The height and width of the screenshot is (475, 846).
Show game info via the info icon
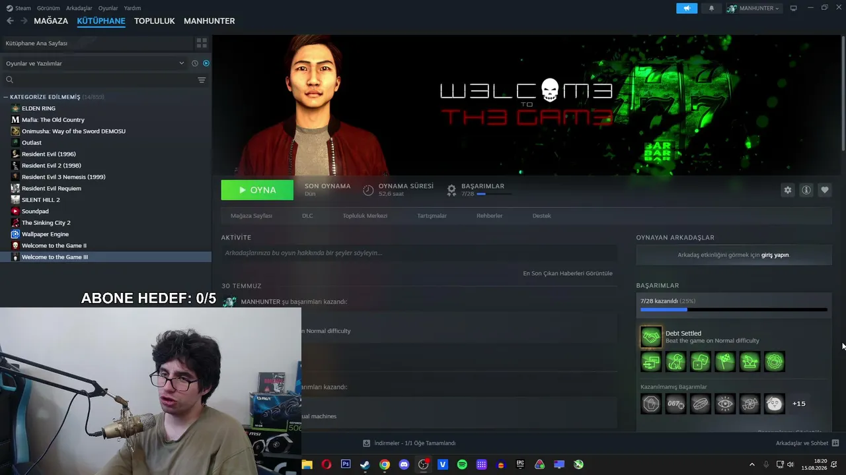coord(806,190)
